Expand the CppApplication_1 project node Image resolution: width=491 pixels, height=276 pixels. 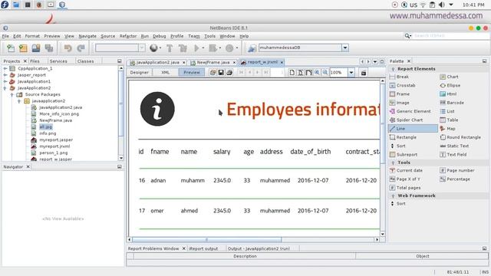(x=5, y=68)
